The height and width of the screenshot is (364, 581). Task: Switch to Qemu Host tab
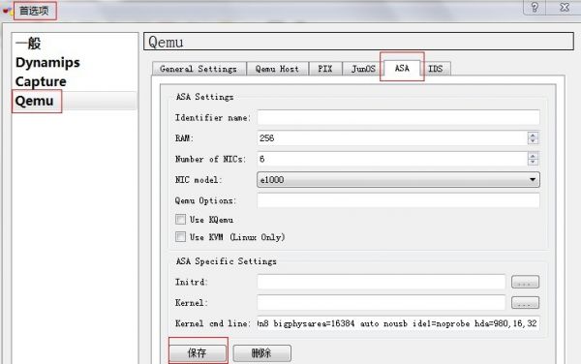click(x=277, y=69)
